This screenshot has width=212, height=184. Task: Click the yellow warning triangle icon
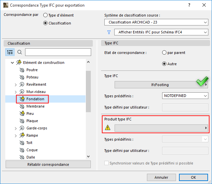tap(108, 128)
